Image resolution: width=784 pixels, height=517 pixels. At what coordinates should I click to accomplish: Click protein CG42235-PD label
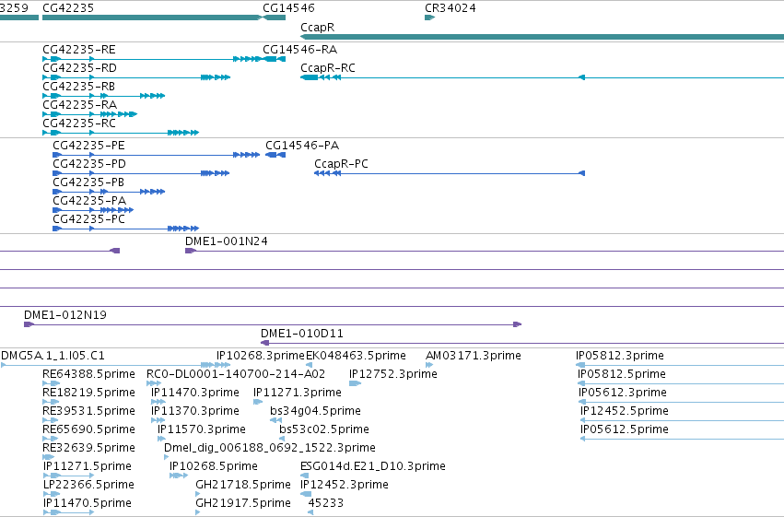[x=89, y=164]
